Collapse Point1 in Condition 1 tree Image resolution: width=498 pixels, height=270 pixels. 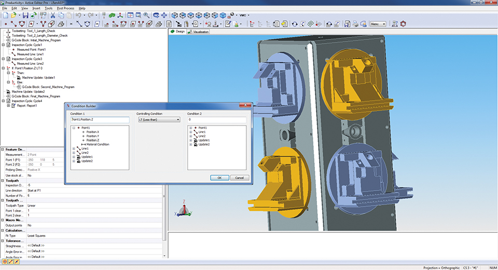tap(74, 128)
